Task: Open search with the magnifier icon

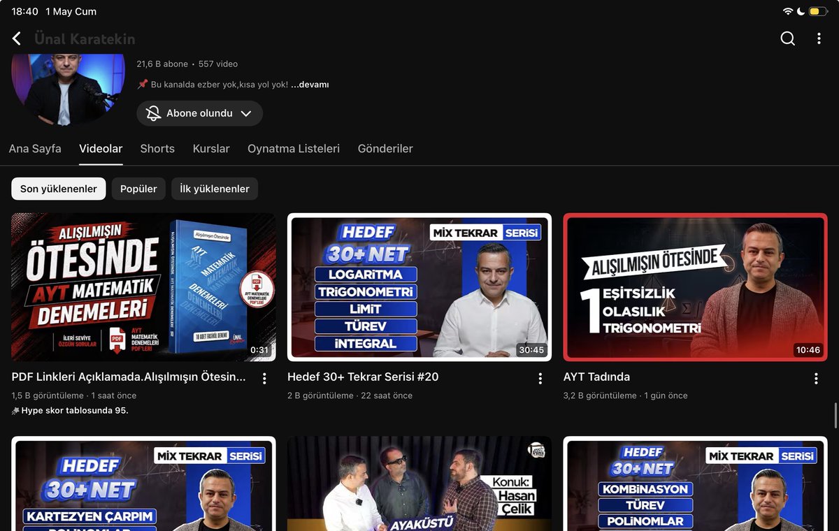Action: (787, 38)
